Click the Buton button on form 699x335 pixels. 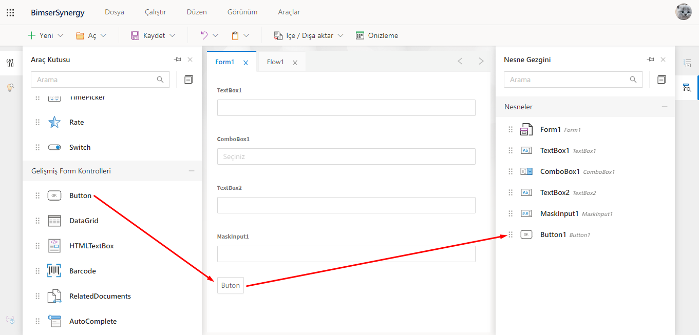coord(231,285)
